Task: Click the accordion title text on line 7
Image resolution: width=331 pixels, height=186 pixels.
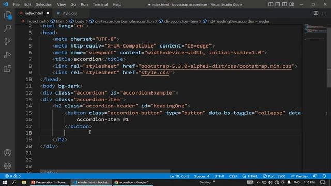Action: (x=87, y=59)
